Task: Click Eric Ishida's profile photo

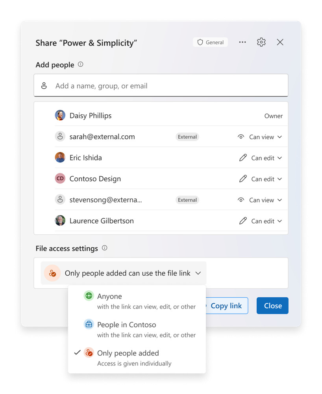Action: click(60, 157)
